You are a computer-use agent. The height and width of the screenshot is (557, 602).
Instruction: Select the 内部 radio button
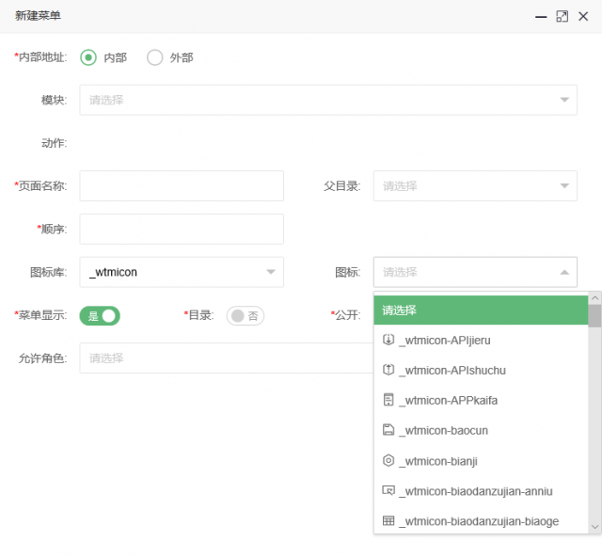[88, 57]
